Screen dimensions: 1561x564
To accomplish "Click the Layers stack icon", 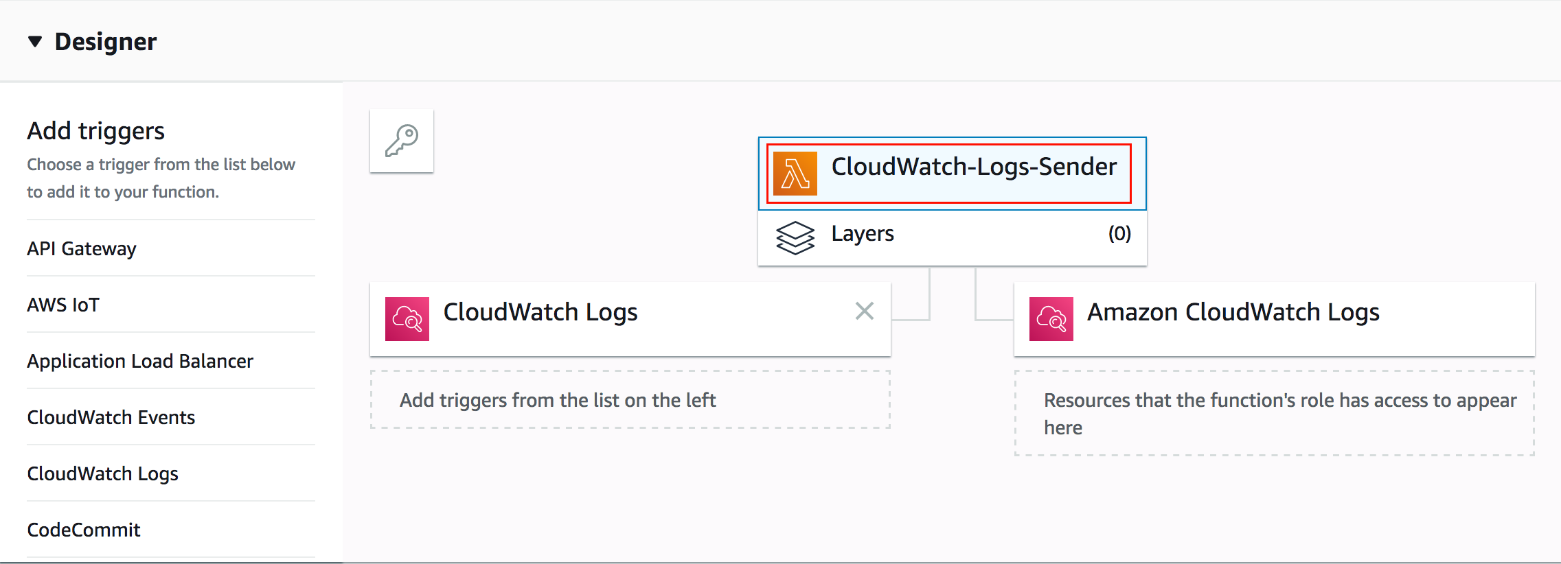I will (795, 237).
